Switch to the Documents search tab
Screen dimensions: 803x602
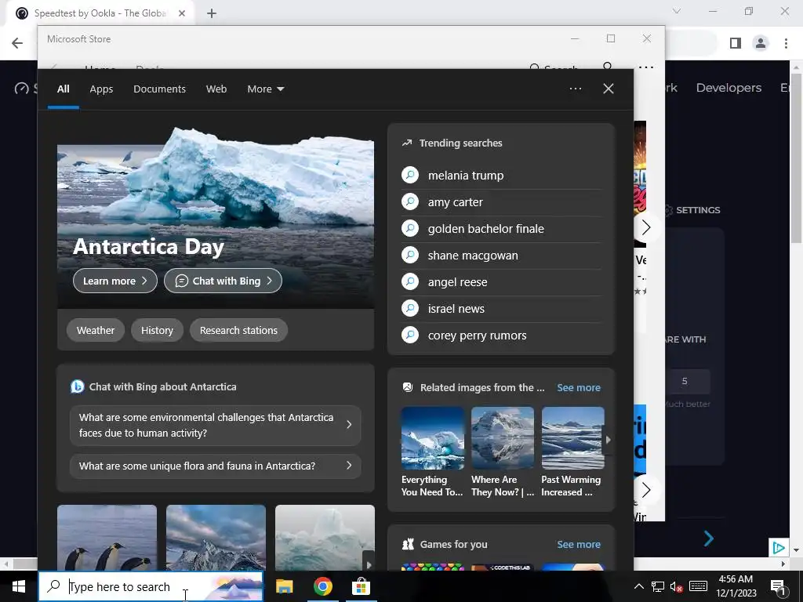coord(159,89)
